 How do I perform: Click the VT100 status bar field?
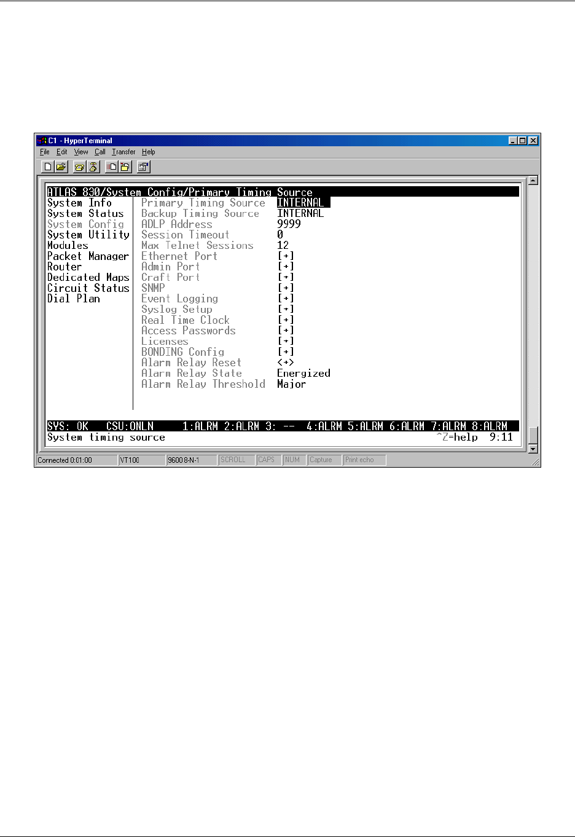pyautogui.click(x=141, y=460)
